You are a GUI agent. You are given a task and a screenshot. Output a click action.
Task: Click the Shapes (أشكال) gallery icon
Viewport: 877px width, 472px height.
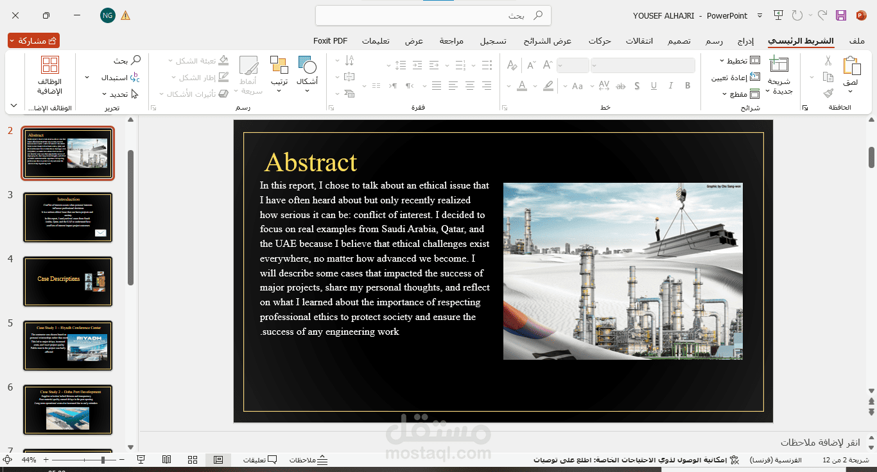pos(307,65)
